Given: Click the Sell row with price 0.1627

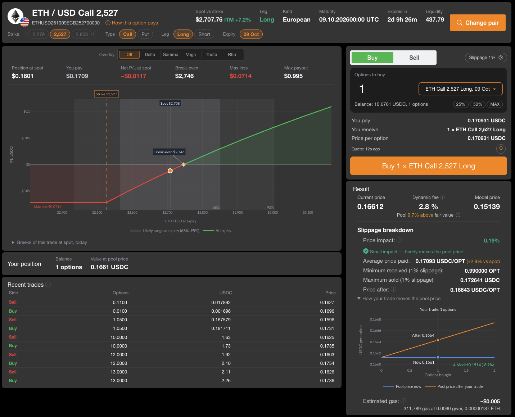Looking at the screenshot, I should coord(172,302).
